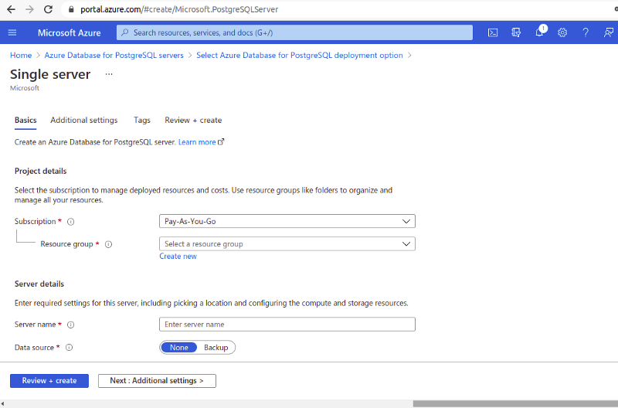Select Backup as the data source

tap(216, 348)
